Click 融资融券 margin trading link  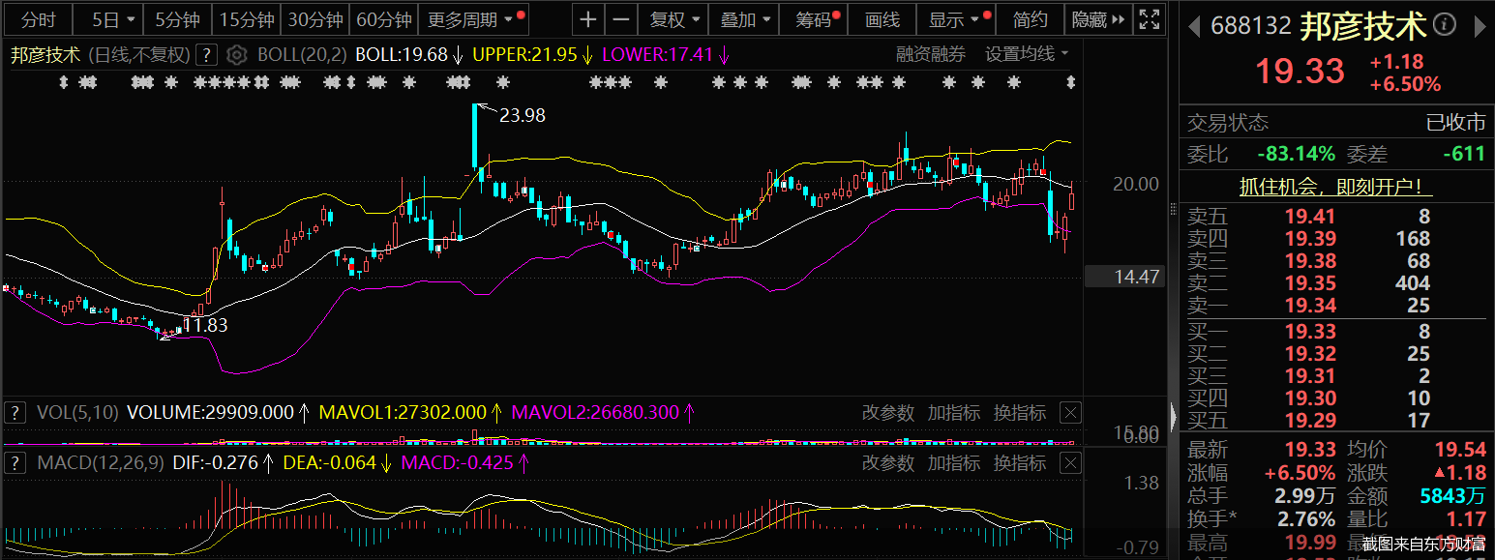coord(930,54)
